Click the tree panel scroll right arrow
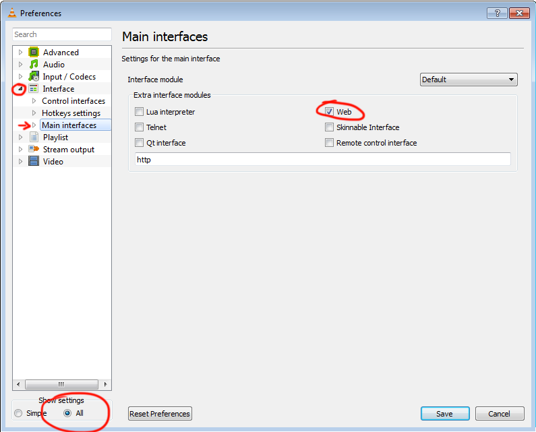 tap(105, 384)
